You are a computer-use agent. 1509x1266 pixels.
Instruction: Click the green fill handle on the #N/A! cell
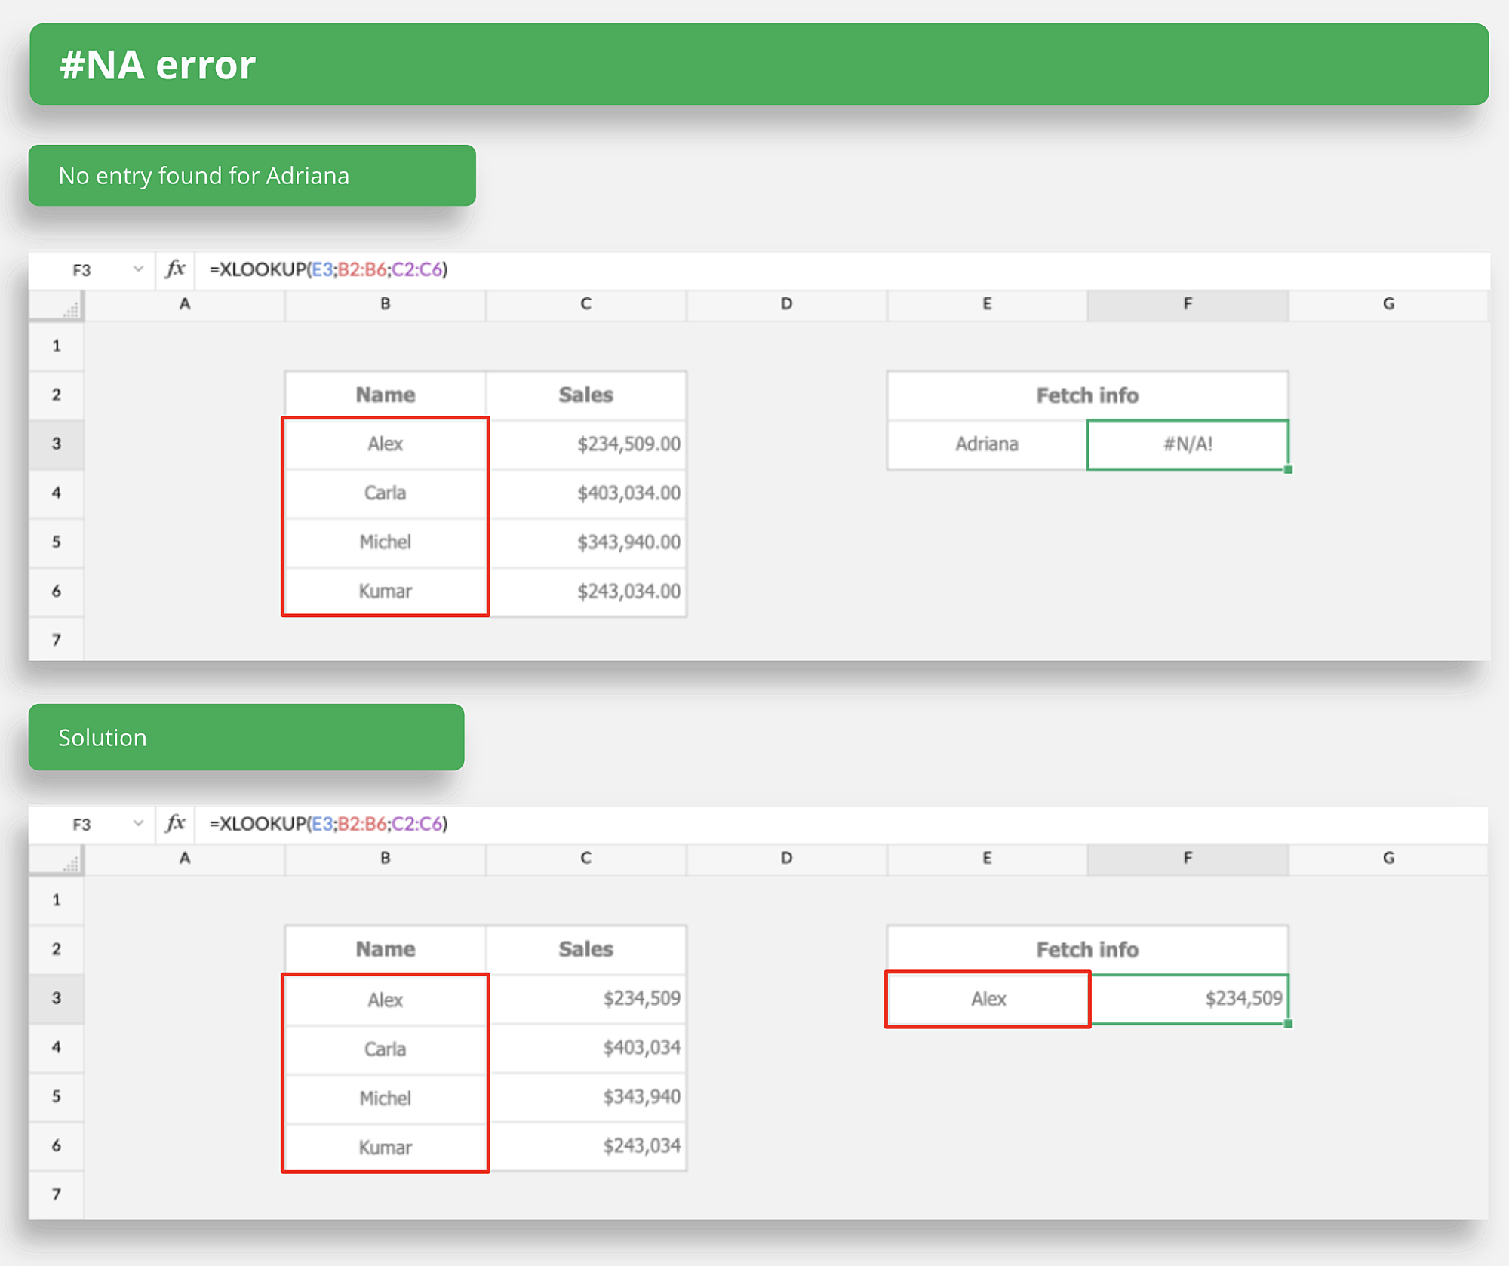tap(1288, 469)
